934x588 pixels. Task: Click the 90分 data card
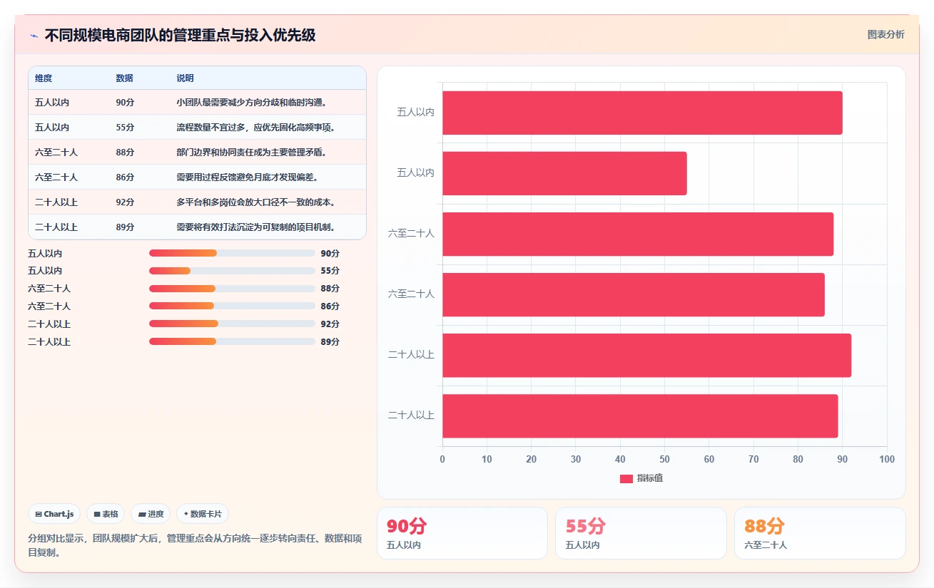click(462, 533)
